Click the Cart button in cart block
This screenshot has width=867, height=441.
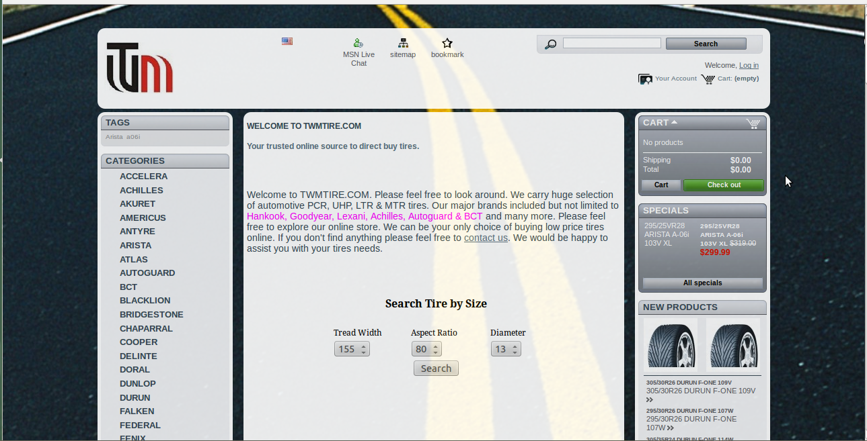[x=661, y=185]
